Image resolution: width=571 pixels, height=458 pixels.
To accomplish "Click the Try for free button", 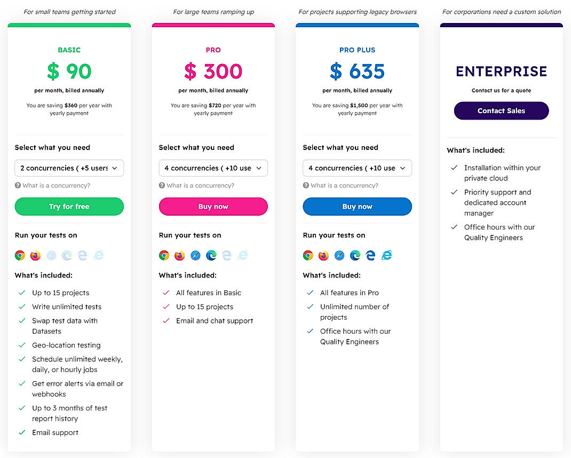I will pos(69,207).
